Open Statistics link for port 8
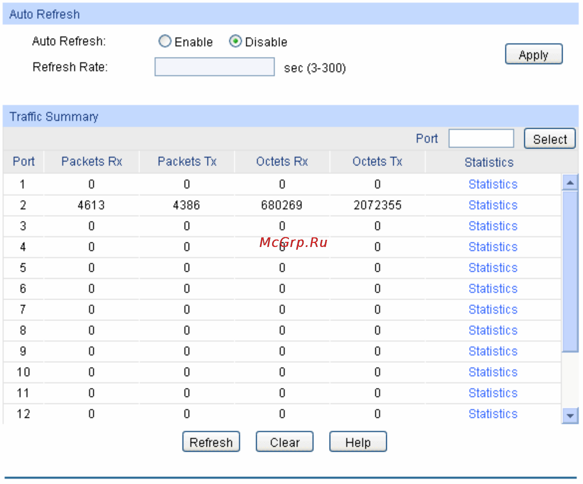583x484 pixels. [x=493, y=330]
